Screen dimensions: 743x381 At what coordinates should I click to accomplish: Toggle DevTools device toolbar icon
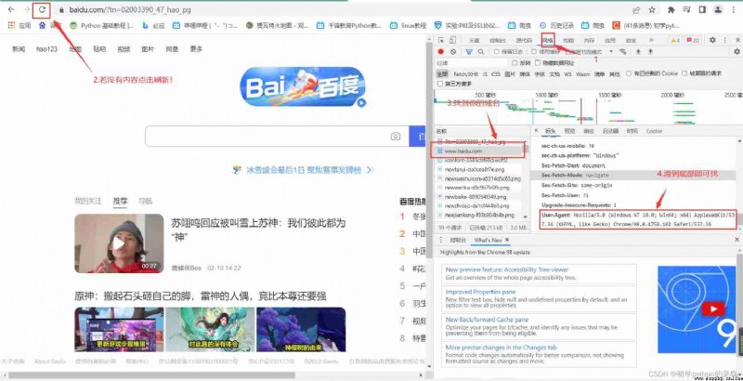coord(452,40)
